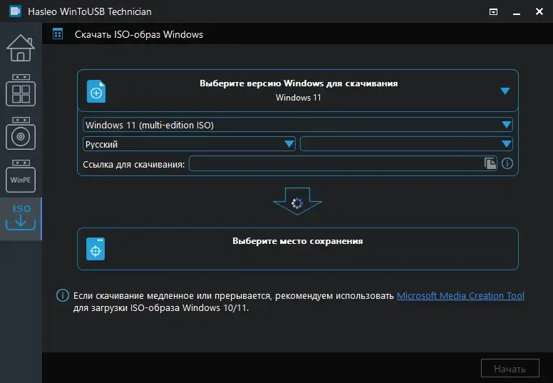
Task: Select the ISO download sidebar icon
Action: (x=21, y=218)
